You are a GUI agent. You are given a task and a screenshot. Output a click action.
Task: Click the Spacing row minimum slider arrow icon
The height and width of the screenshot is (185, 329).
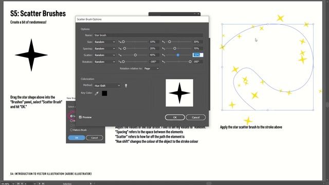coord(120,48)
